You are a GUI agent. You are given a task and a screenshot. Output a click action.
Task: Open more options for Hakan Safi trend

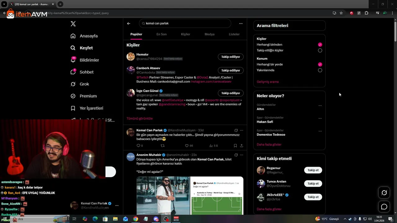coord(320,118)
